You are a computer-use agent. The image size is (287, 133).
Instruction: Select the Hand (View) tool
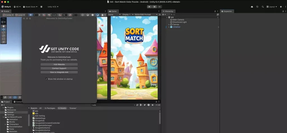coord(3,26)
